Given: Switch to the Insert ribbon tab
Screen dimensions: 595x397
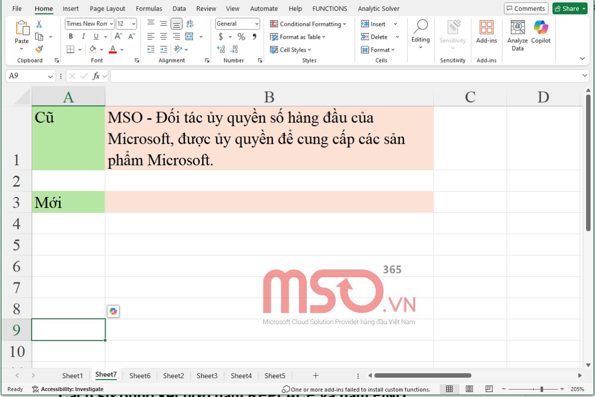Looking at the screenshot, I should click(70, 8).
